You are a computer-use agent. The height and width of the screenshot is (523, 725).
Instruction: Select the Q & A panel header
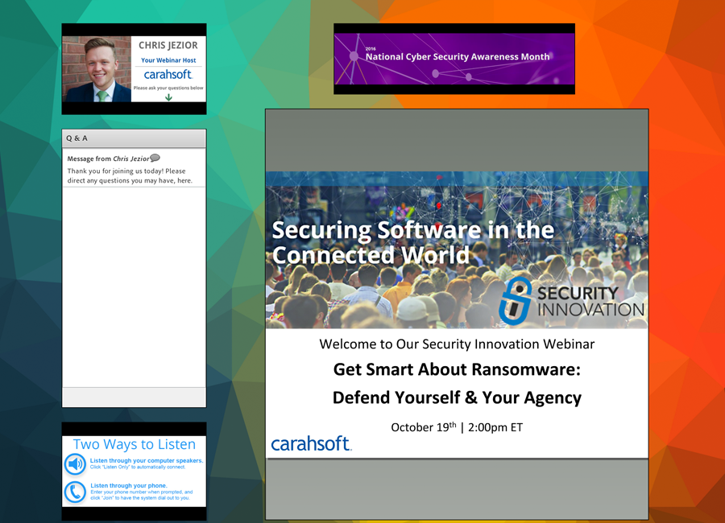point(134,138)
